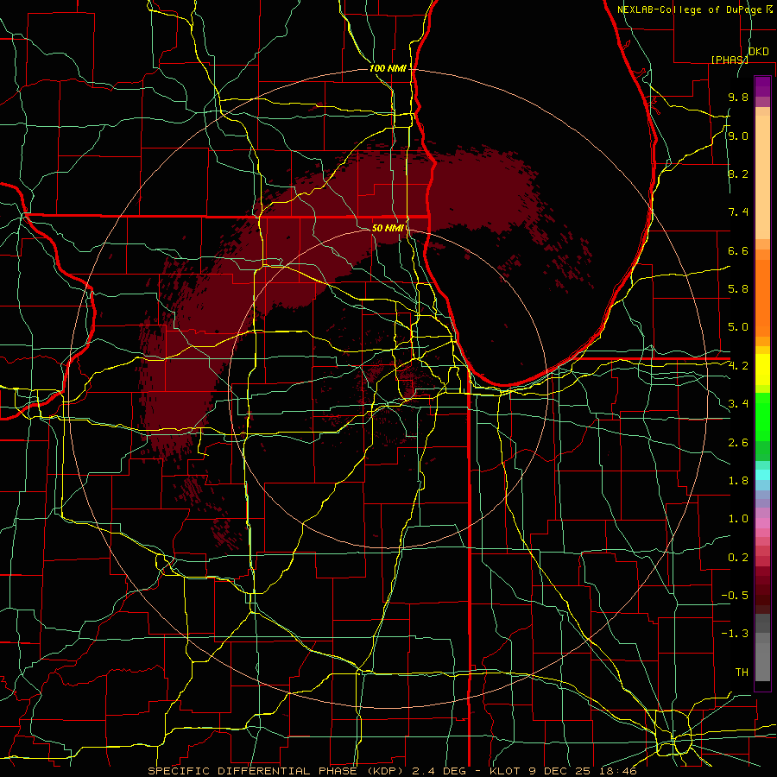Click the 2.6 legend value
This screenshot has height=777, width=777.
pyautogui.click(x=738, y=442)
